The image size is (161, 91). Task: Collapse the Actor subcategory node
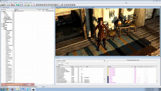coord(3,13)
